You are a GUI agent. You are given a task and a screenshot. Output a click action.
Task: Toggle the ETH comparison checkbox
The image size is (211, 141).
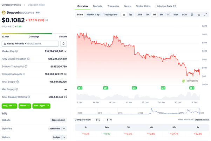pos(104,120)
